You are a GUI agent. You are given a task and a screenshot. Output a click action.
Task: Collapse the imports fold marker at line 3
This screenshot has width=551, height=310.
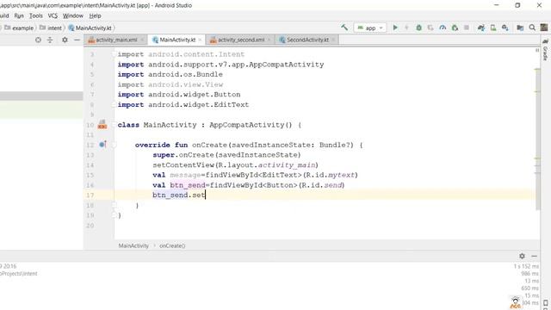(114, 54)
